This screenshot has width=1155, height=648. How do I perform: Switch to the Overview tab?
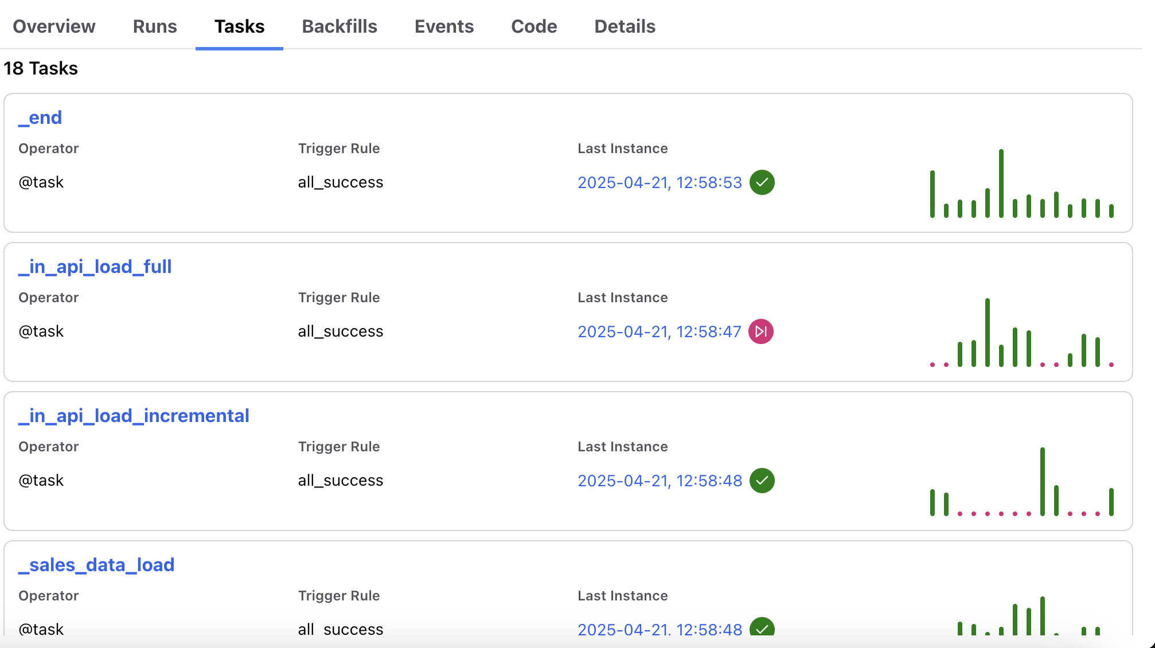coord(54,26)
